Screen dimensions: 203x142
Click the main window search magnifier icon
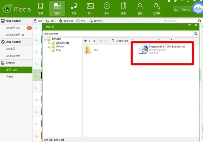coord(200,21)
